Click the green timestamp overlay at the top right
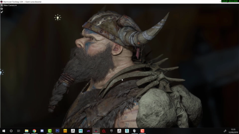 tap(230, 1)
